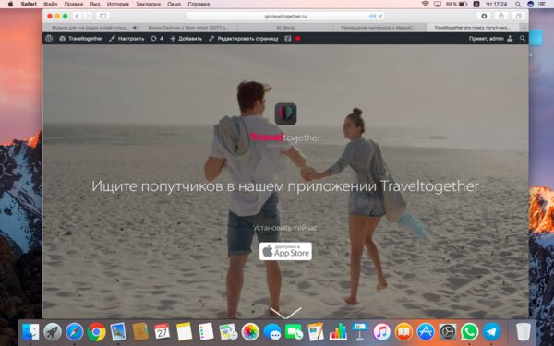Open Notes from the Dock
The width and height of the screenshot is (554, 346).
tap(184, 332)
